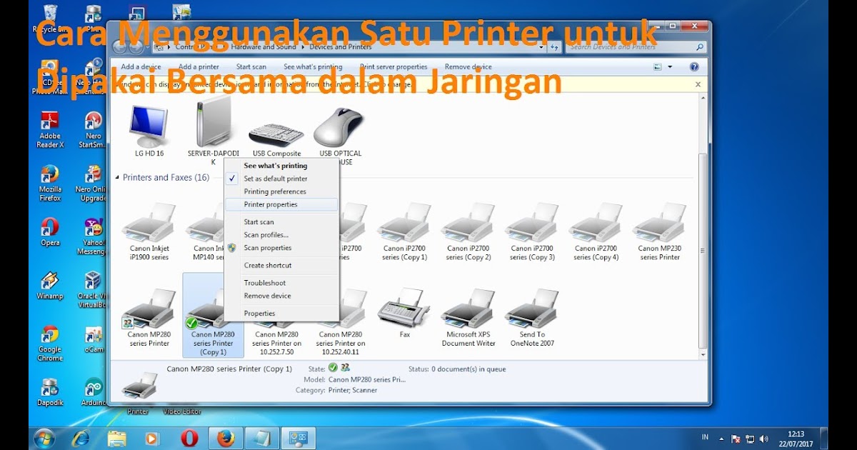
Task: Open the change view dropdown arrow
Action: [x=670, y=67]
